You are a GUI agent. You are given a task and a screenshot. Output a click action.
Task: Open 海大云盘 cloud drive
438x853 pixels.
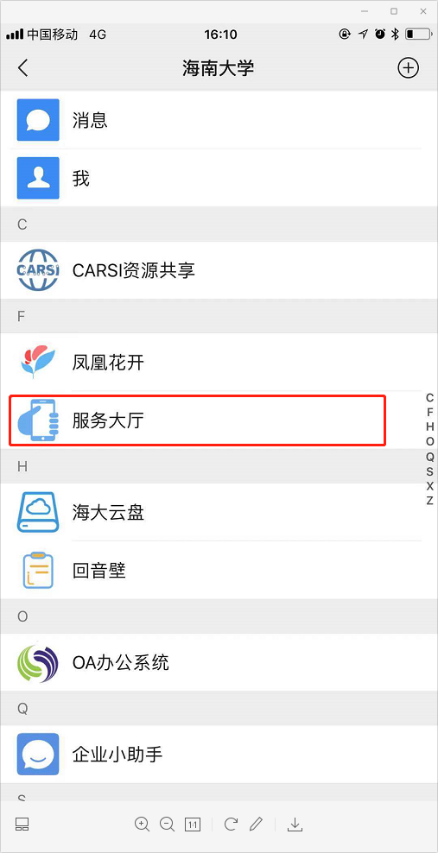(x=219, y=512)
